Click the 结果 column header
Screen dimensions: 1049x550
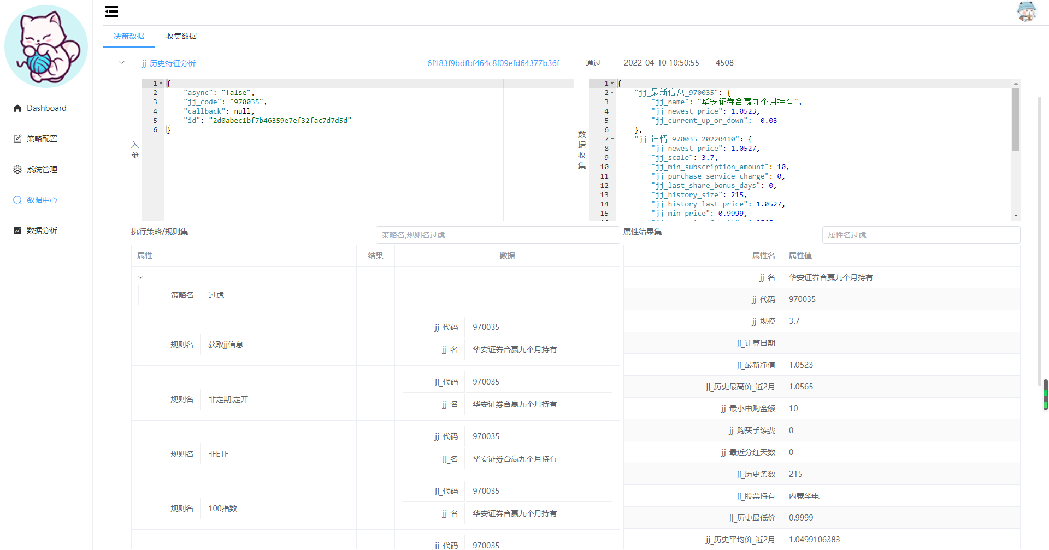tap(375, 256)
